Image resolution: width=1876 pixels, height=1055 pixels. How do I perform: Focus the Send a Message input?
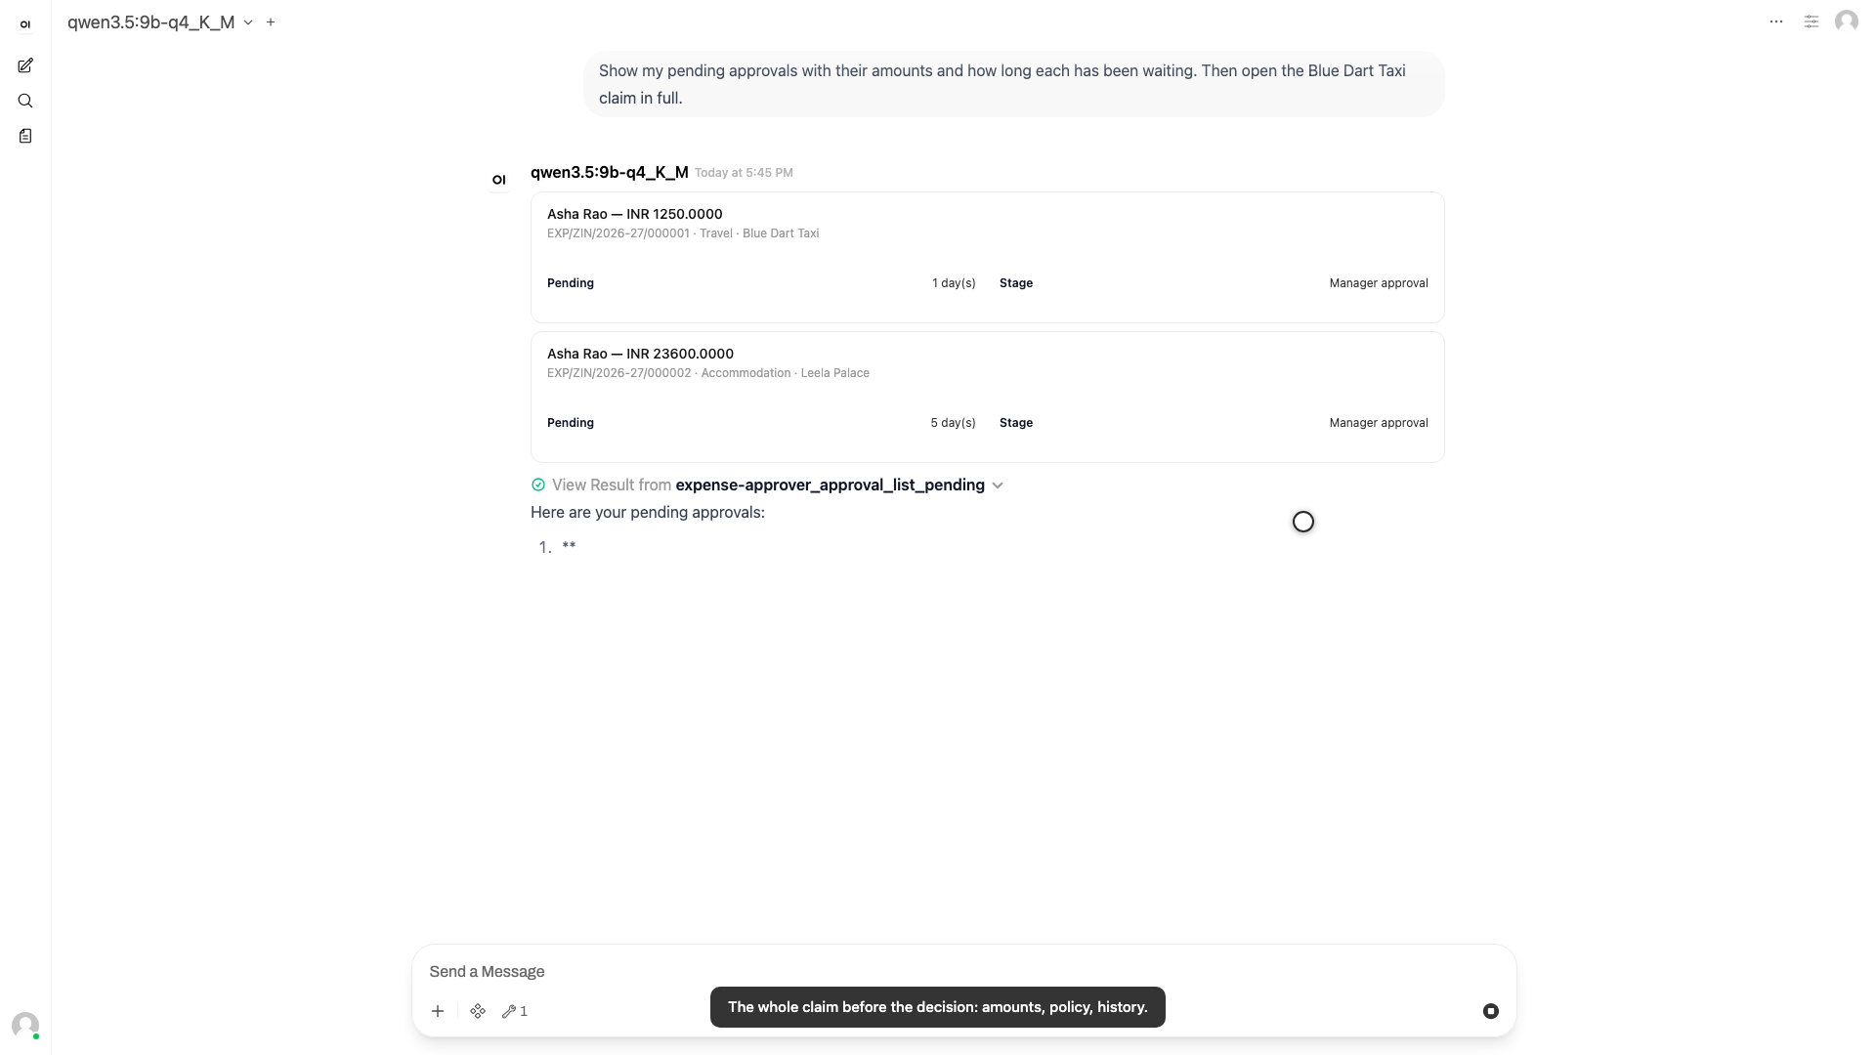(962, 971)
